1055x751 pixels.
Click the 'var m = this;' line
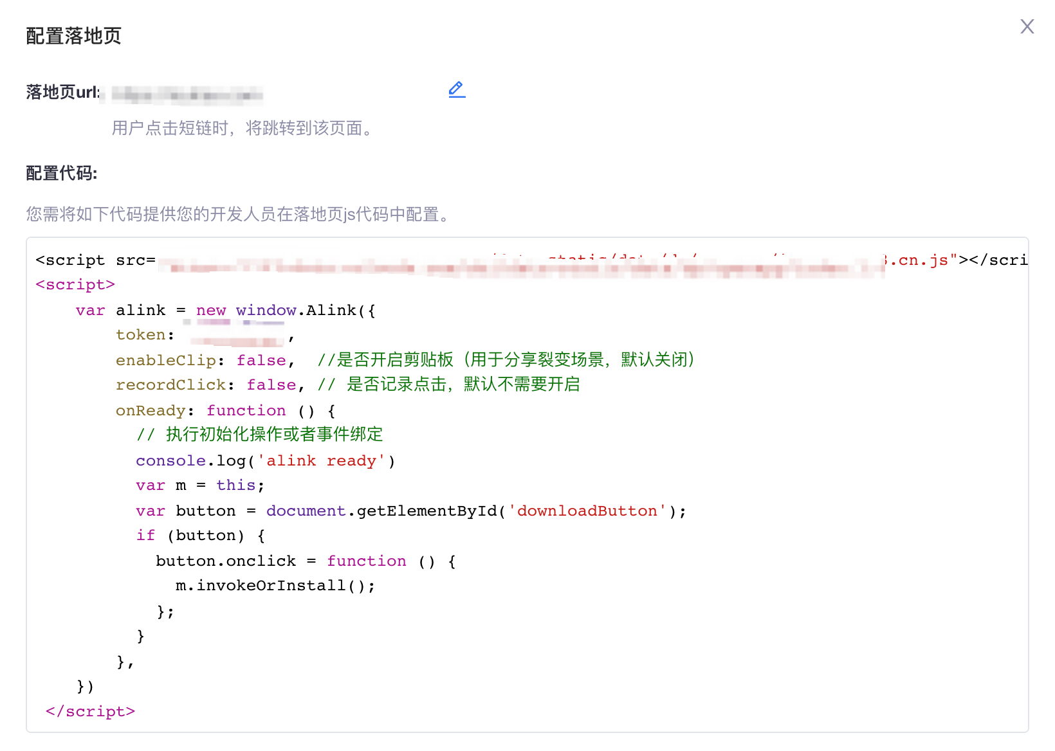200,485
